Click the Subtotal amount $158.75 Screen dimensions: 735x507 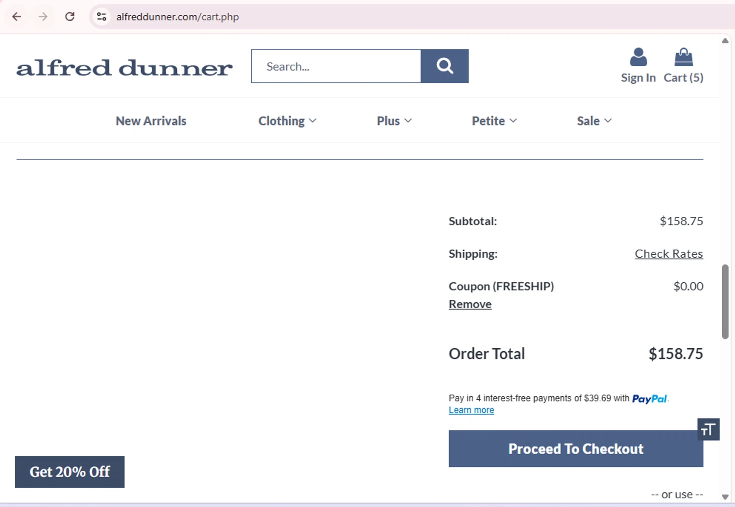(x=681, y=221)
